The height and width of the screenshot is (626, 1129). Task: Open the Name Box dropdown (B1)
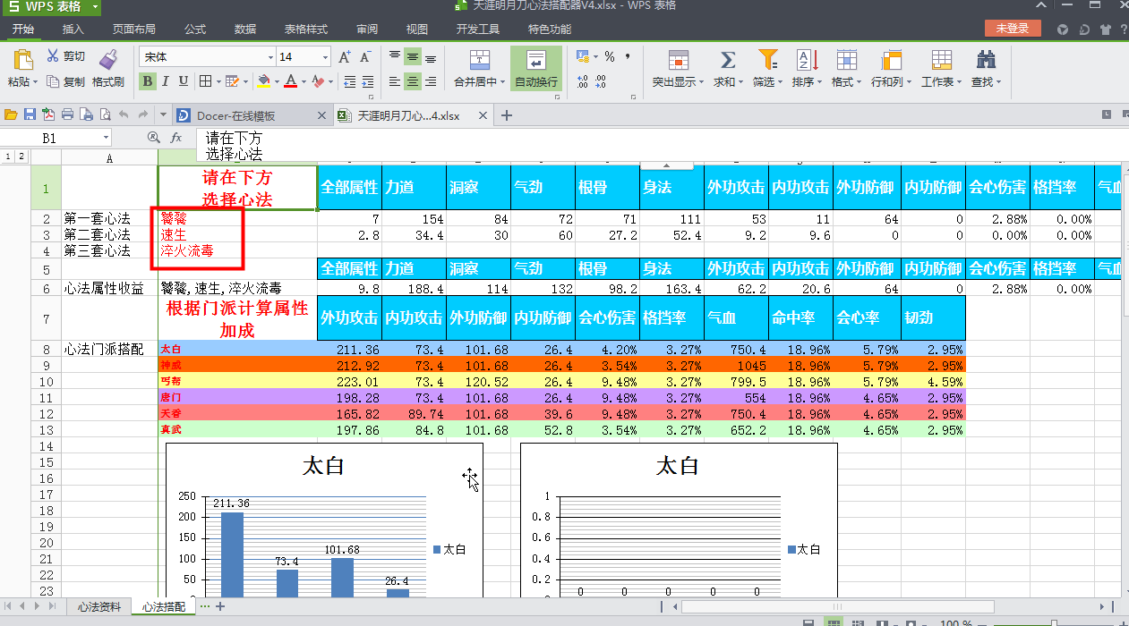106,139
